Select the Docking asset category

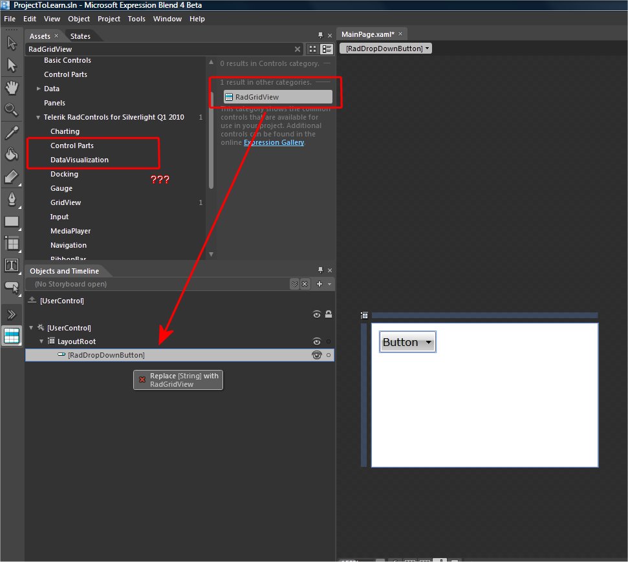pos(64,174)
